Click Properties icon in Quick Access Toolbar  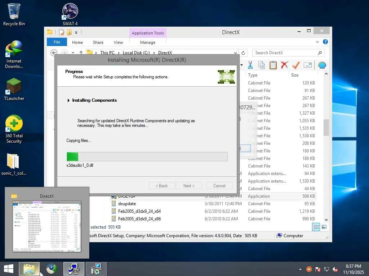click(x=62, y=32)
